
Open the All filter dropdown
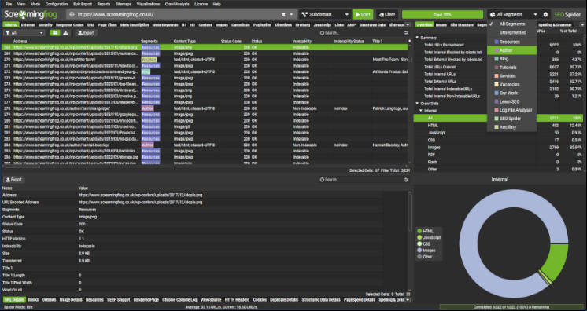[x=24, y=33]
